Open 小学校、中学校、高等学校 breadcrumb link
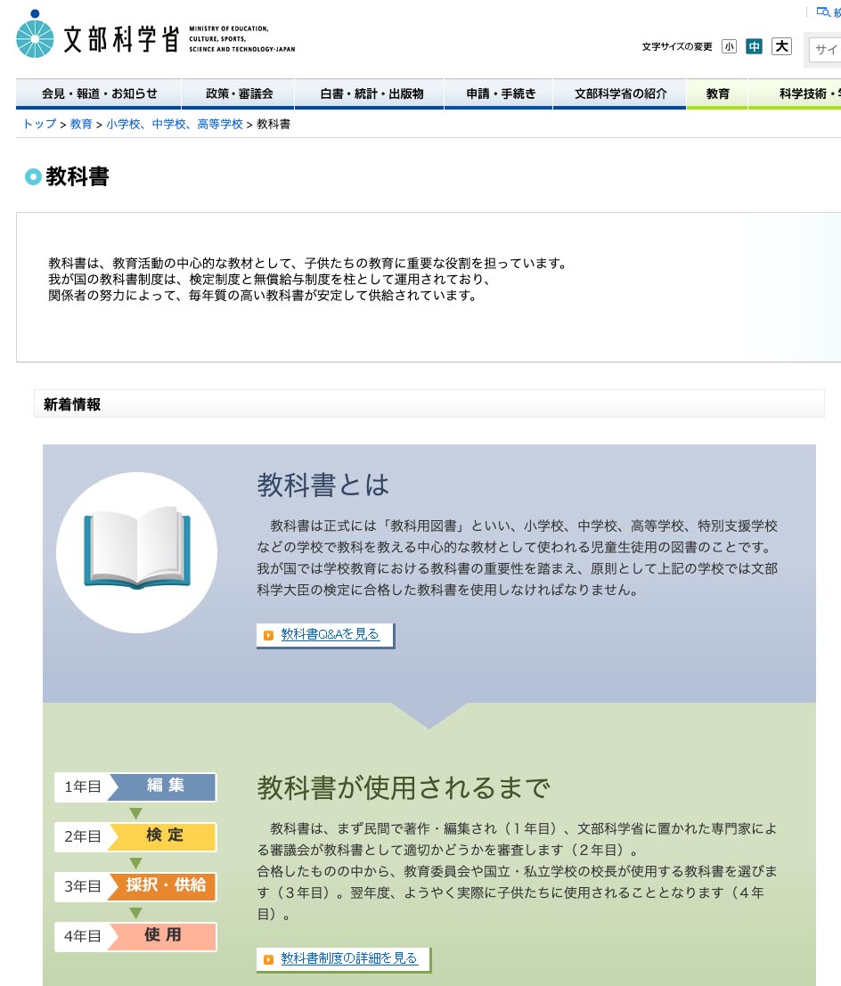Image resolution: width=841 pixels, height=986 pixels. tap(174, 124)
